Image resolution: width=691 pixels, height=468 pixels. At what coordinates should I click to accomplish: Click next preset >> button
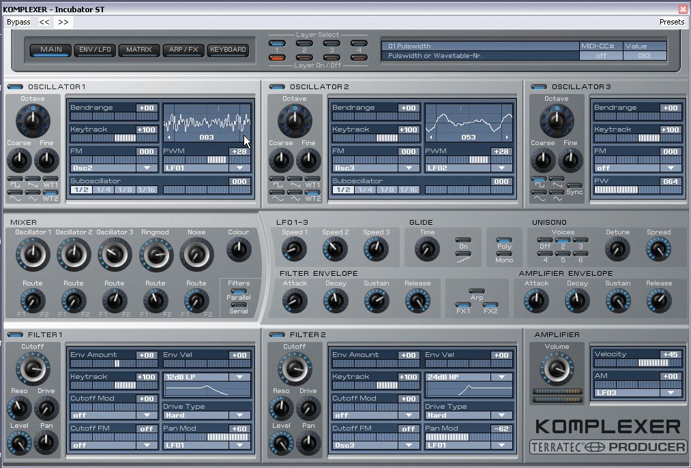[63, 22]
